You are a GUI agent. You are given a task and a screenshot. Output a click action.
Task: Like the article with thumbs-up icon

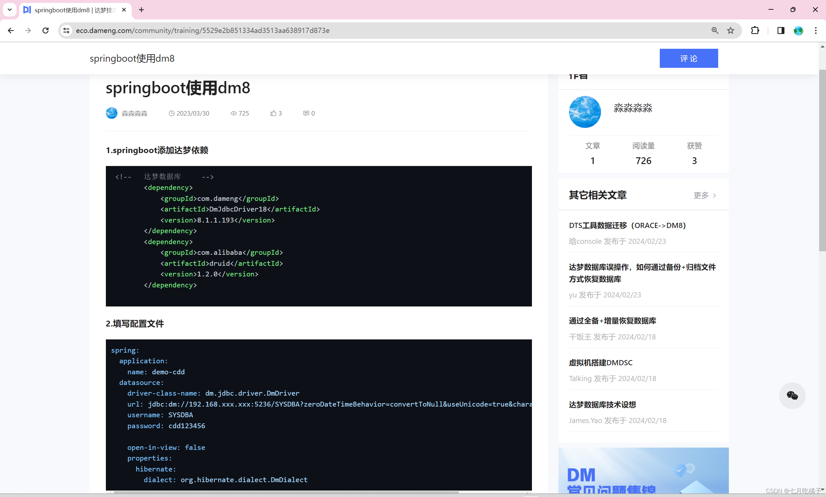[273, 114]
